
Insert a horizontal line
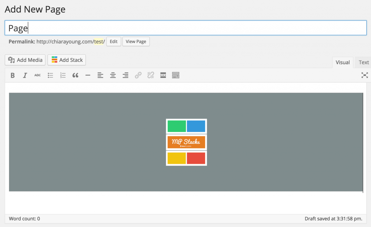(x=88, y=75)
